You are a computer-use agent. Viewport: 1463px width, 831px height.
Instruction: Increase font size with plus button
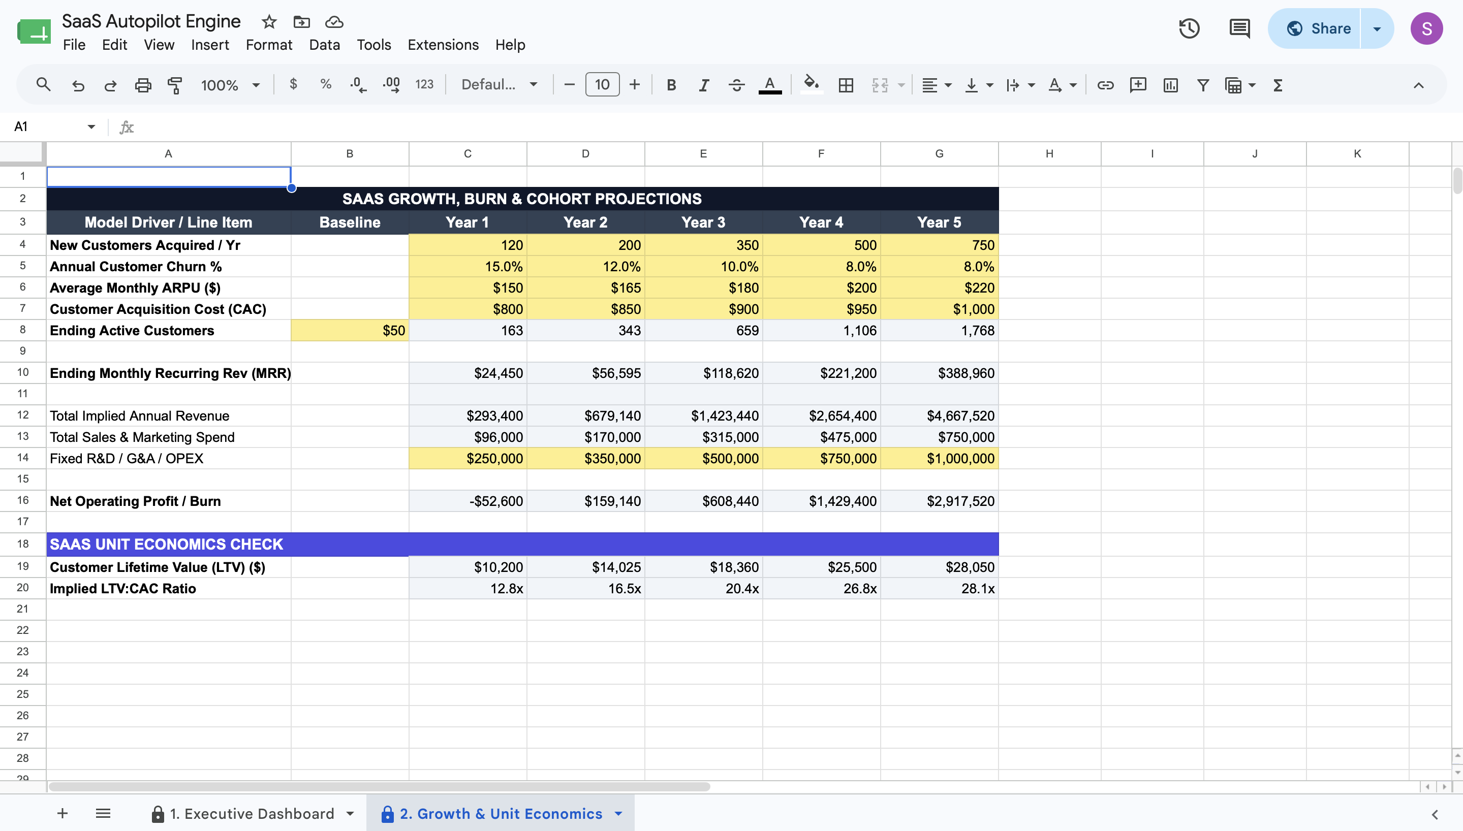click(x=634, y=85)
